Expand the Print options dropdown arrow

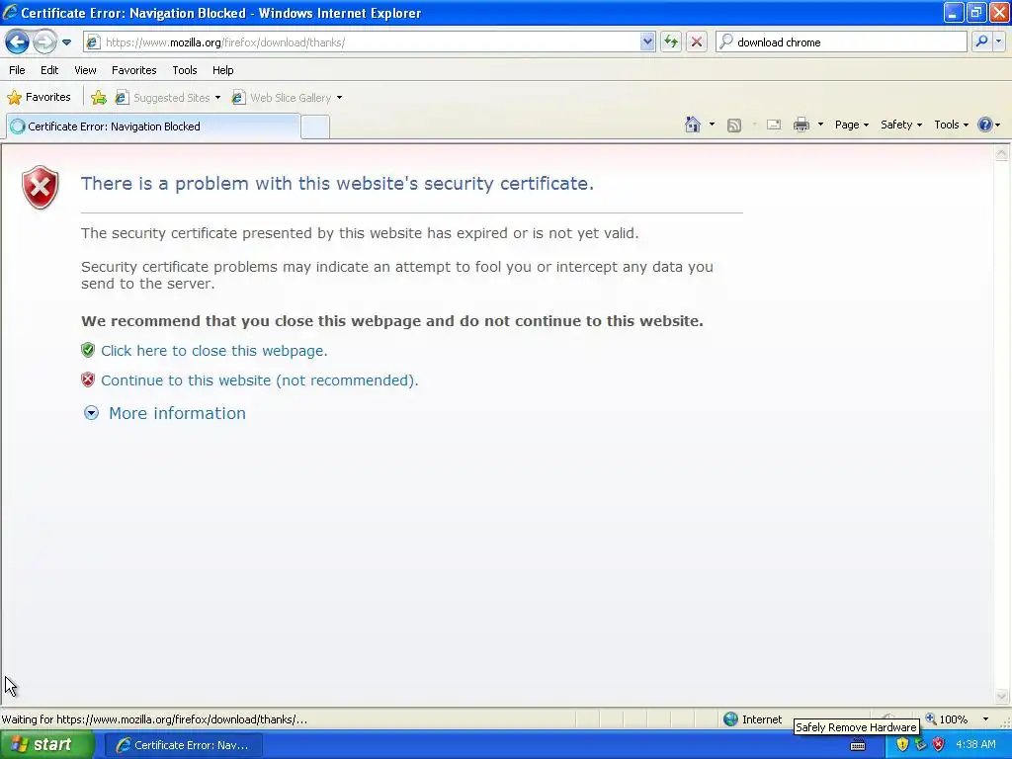click(820, 125)
